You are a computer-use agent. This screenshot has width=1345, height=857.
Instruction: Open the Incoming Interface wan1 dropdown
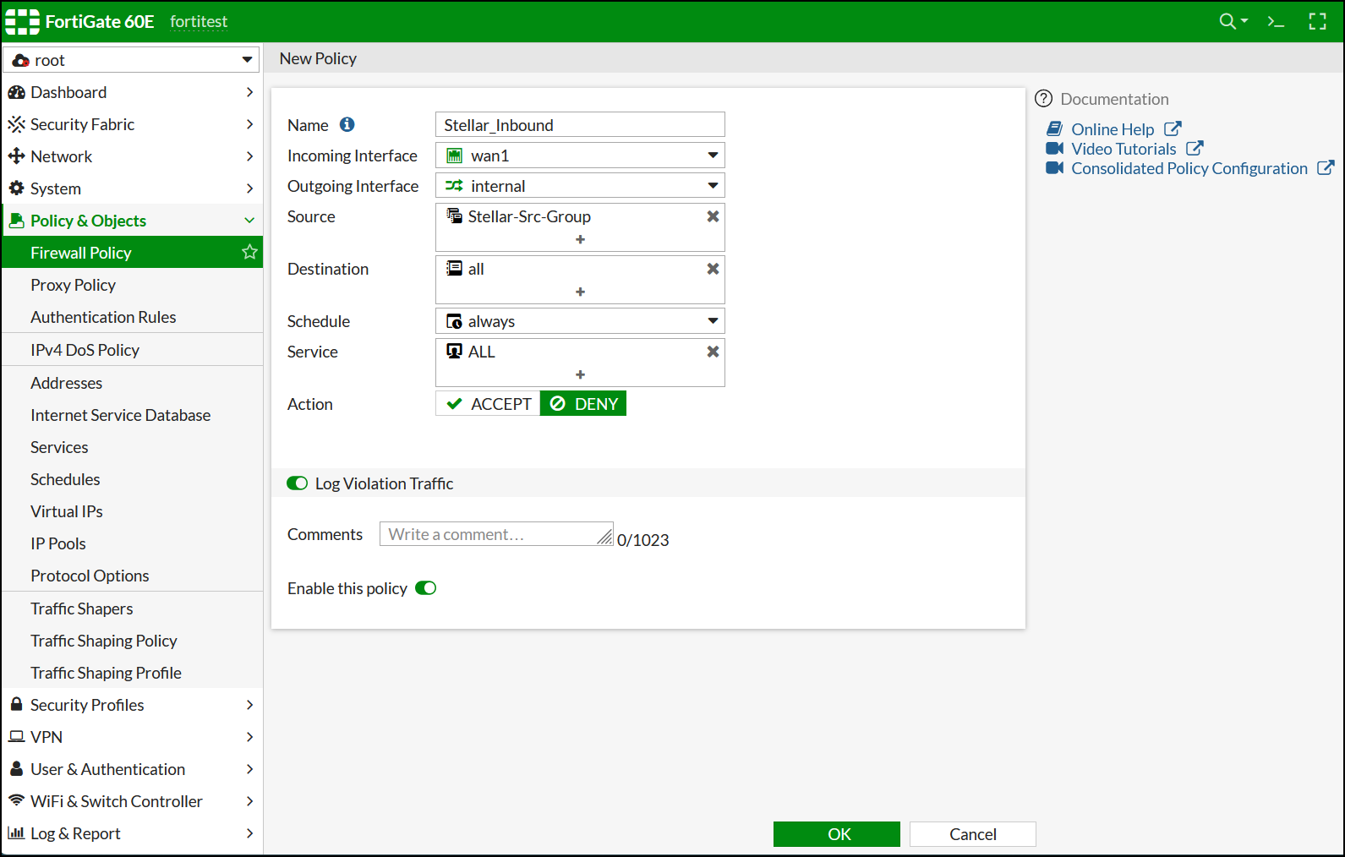tap(580, 156)
